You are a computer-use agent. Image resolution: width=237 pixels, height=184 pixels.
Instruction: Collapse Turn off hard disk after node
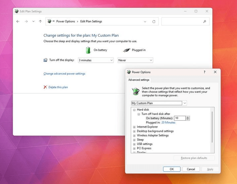coord(138,114)
